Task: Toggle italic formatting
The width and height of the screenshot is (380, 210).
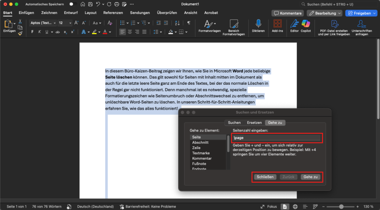Action: pos(40,32)
